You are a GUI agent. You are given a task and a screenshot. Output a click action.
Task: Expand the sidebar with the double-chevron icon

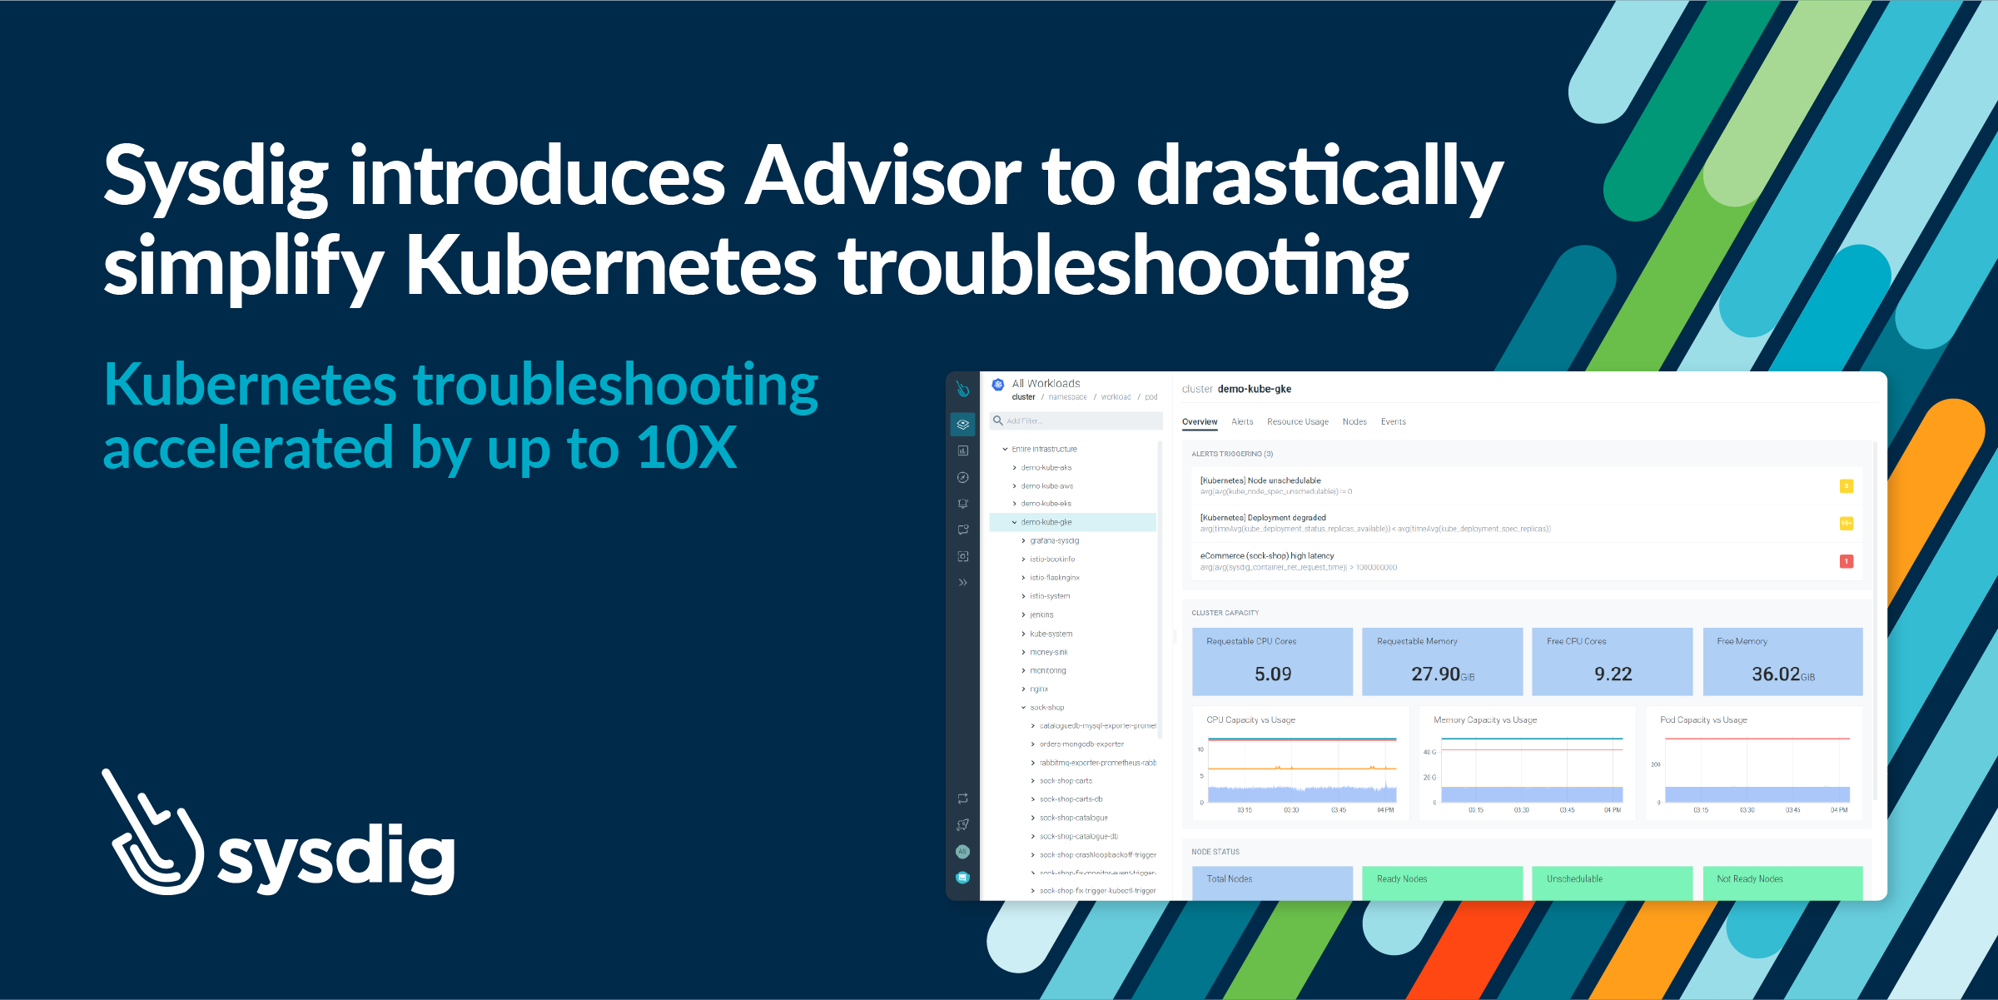coord(962,583)
